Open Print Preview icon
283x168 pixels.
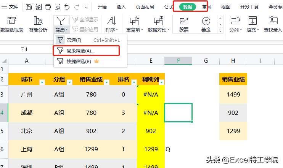pyautogui.click(x=58, y=7)
